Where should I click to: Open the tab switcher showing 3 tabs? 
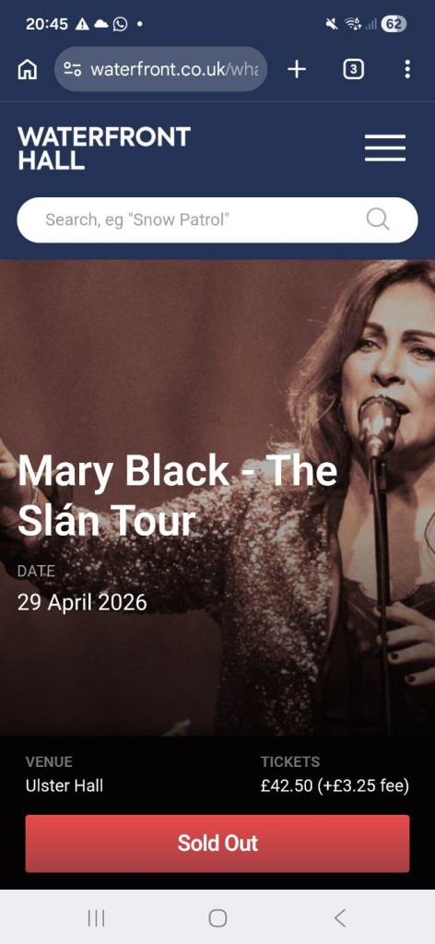[353, 70]
